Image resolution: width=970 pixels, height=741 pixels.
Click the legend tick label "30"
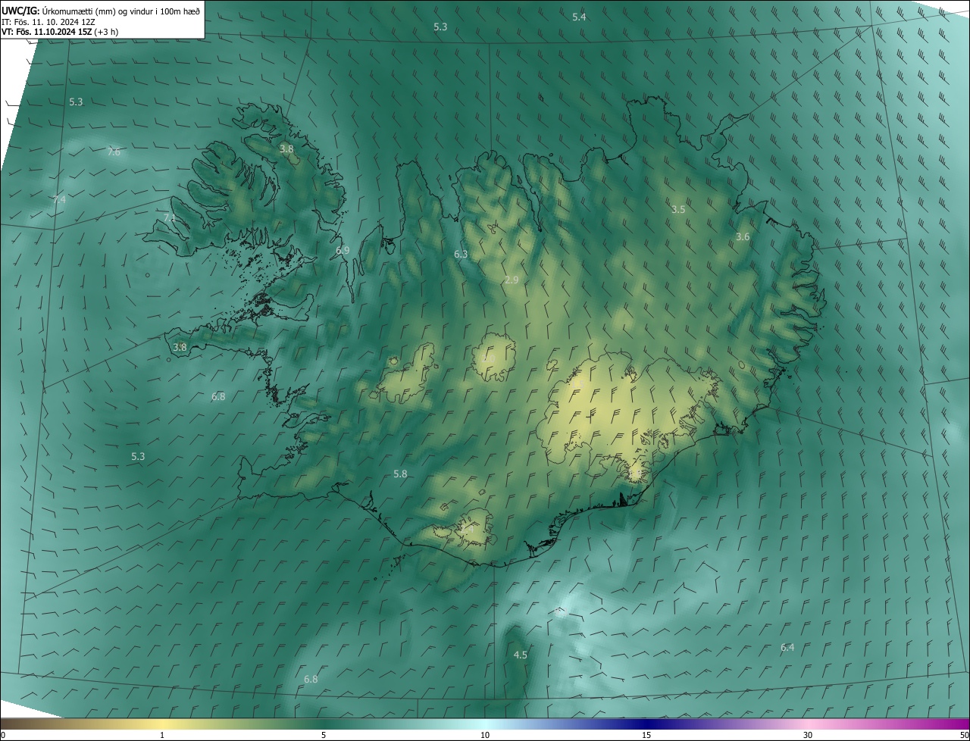(x=808, y=736)
